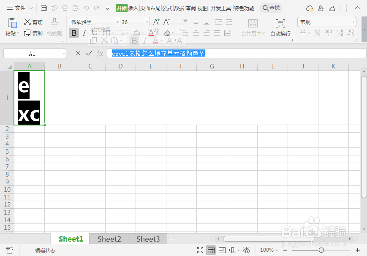367x256 pixels.
Task: Click the red font color A icon
Action: 151,33
